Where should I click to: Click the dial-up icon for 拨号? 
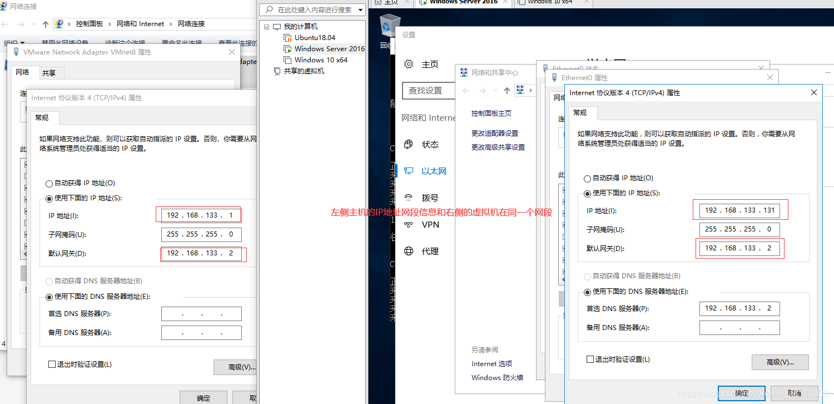[x=409, y=198]
